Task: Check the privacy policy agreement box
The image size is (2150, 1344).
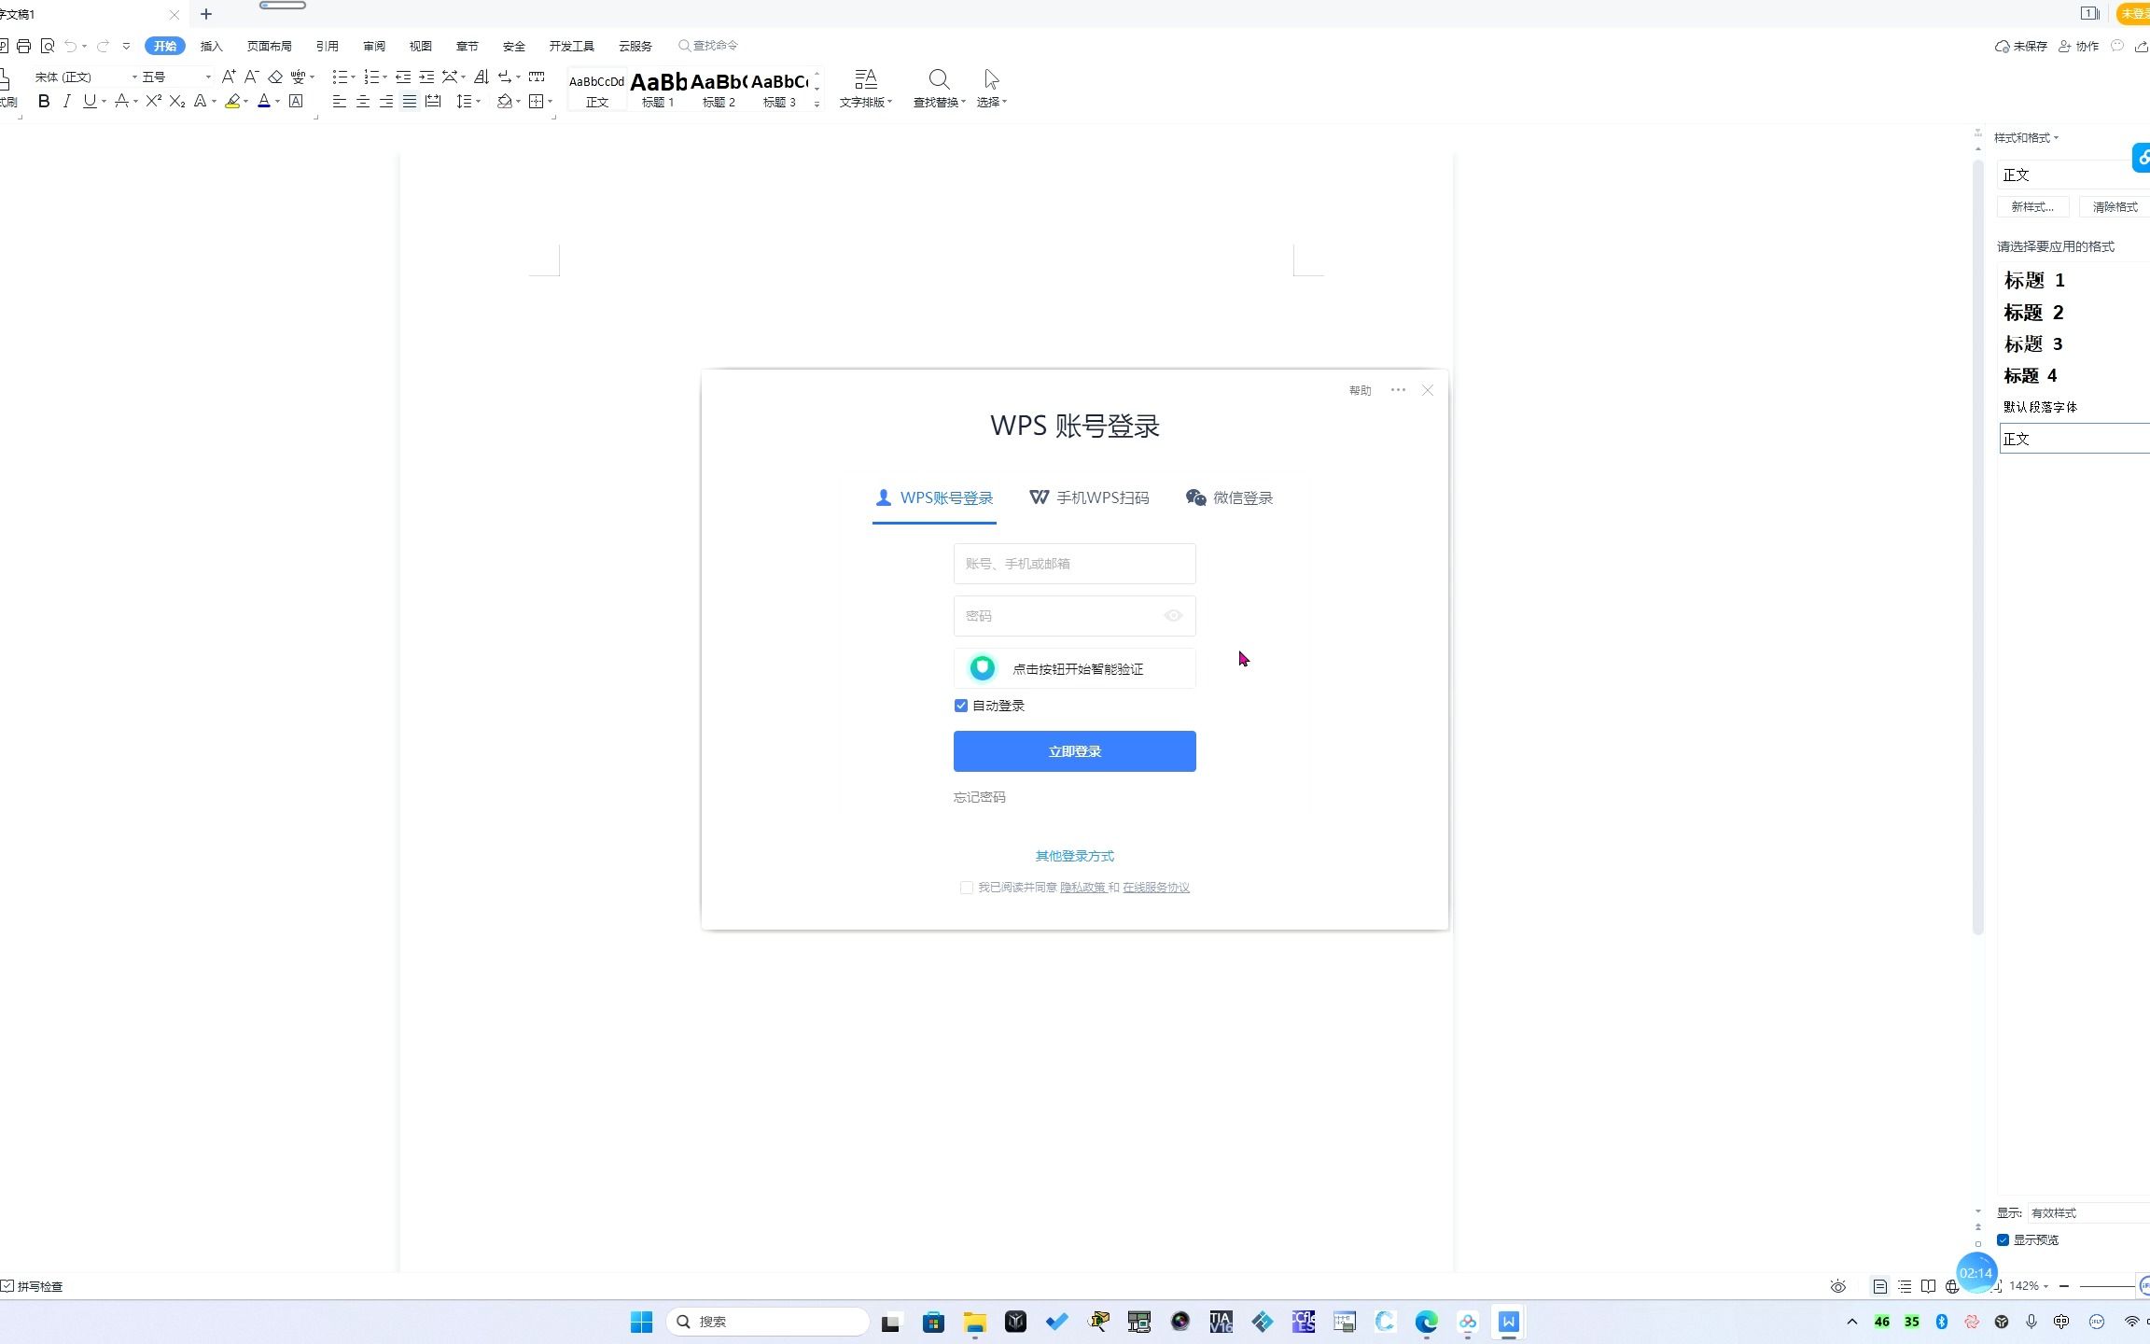Action: (967, 888)
